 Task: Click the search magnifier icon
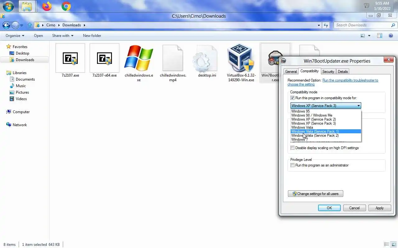[x=393, y=25]
